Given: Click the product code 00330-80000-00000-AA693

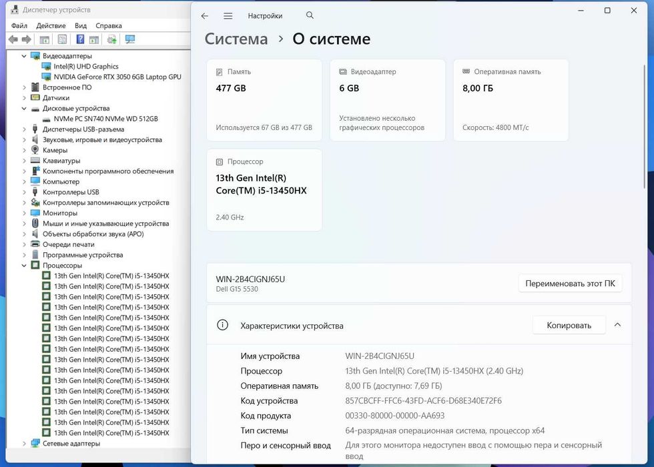Looking at the screenshot, I should click(x=394, y=416).
